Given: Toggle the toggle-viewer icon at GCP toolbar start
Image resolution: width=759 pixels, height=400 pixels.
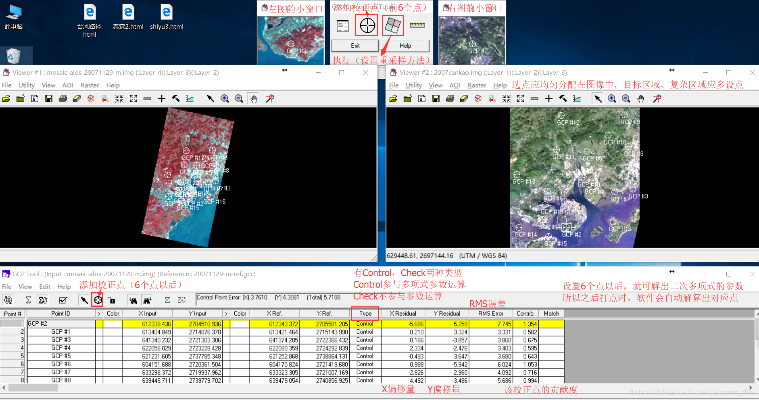Looking at the screenshot, I should coord(8,300).
